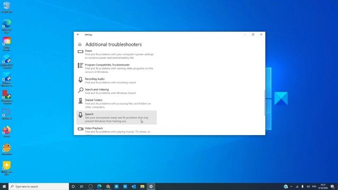
Task: Click the Program Compatibility Troubleshooter list icon
Action: [x=80, y=65]
